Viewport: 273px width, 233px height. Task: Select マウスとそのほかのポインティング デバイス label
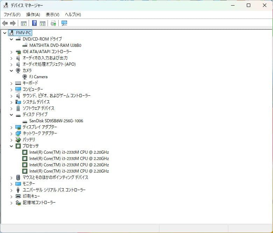coord(55,177)
